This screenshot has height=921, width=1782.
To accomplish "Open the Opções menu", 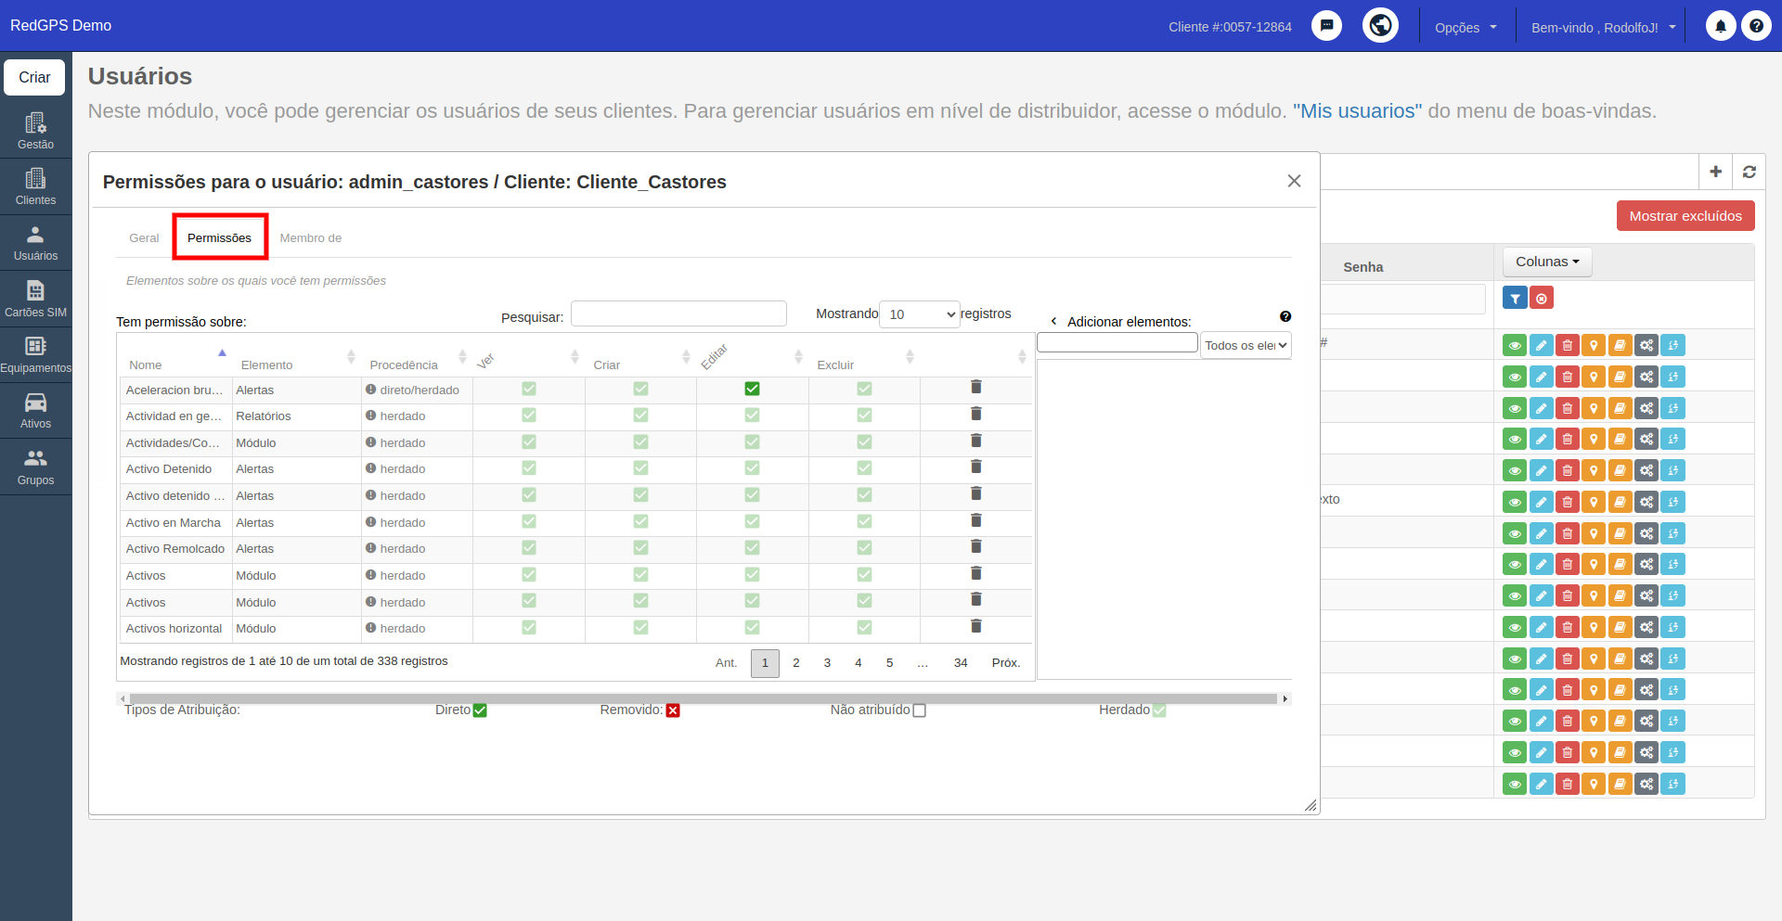I will (x=1466, y=27).
